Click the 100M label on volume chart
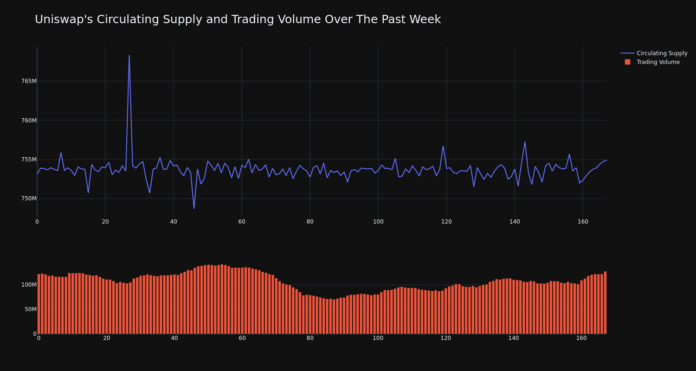Image resolution: width=696 pixels, height=371 pixels. (29, 285)
